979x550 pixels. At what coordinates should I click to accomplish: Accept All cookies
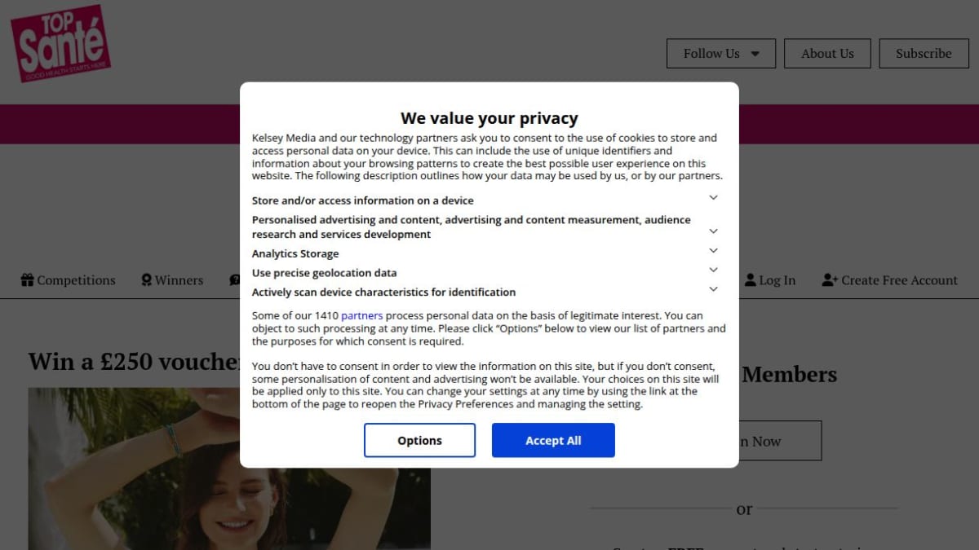click(553, 440)
